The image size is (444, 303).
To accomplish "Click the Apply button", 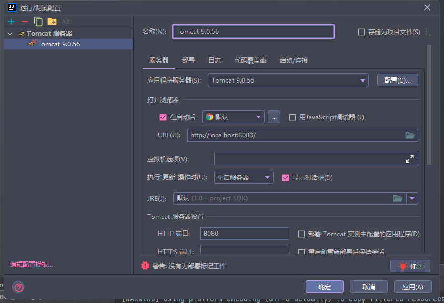I will point(413,287).
